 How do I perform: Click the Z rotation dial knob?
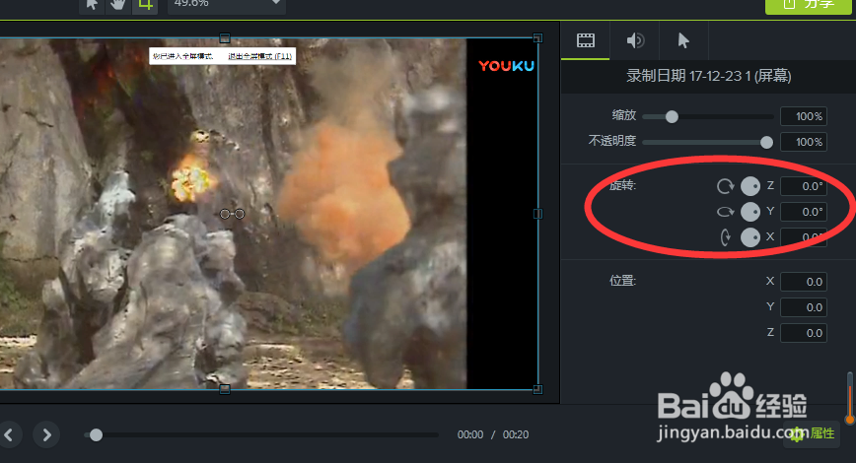pyautogui.click(x=750, y=186)
